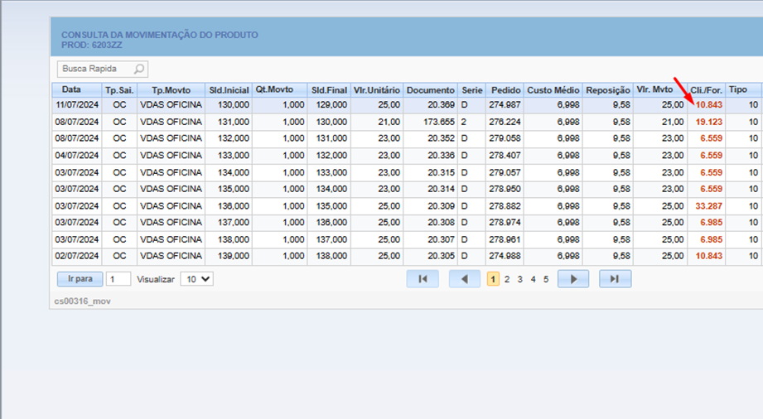Go to the first page
Viewport: 763px width, 419px height.
point(423,279)
